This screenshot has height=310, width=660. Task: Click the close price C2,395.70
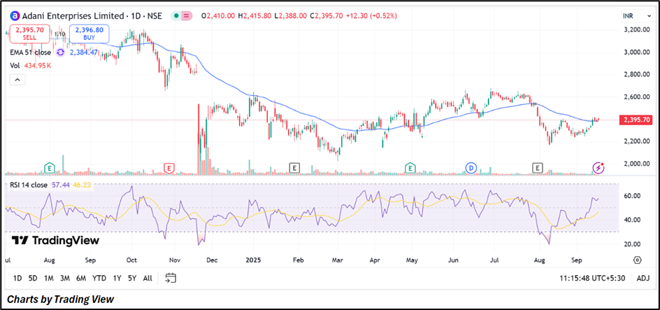[327, 16]
